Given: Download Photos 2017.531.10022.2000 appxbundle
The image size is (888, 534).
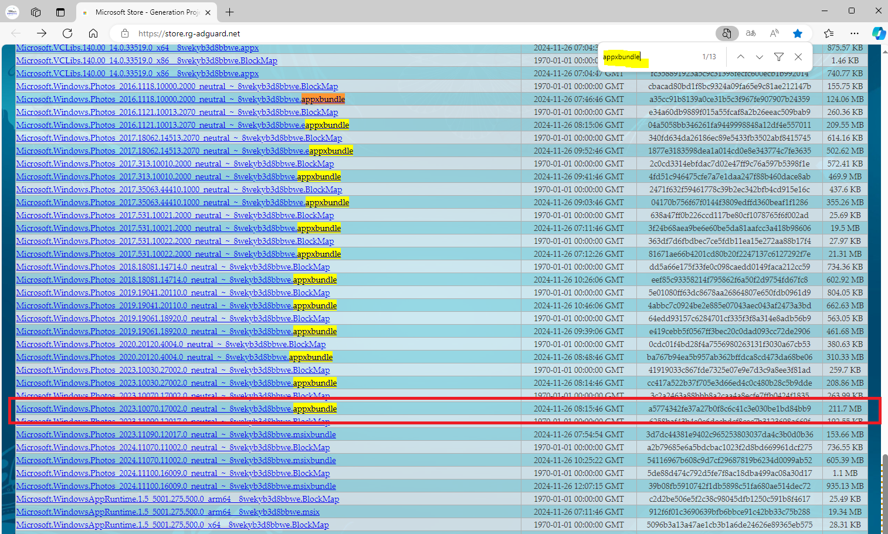Looking at the screenshot, I should pyautogui.click(x=178, y=254).
